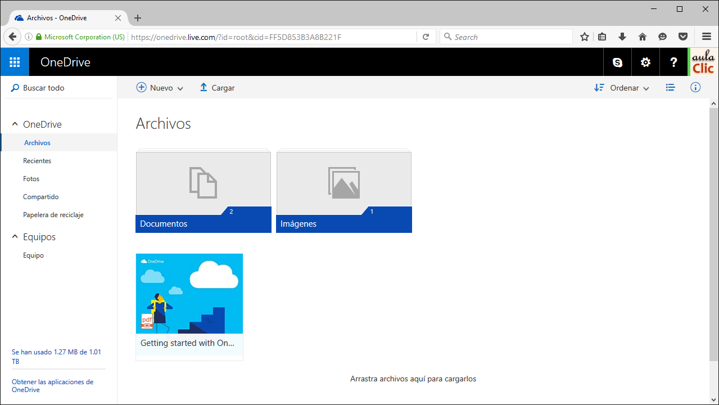Open the Firefox hamburger menu
This screenshot has height=405, width=719.
click(x=707, y=37)
